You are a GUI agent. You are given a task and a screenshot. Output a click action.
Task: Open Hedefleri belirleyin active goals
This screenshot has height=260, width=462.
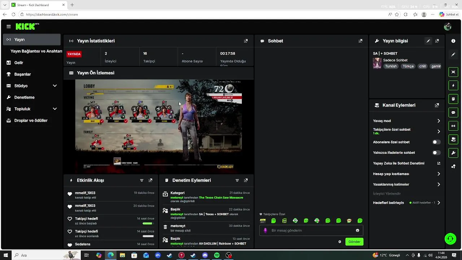[407, 203]
